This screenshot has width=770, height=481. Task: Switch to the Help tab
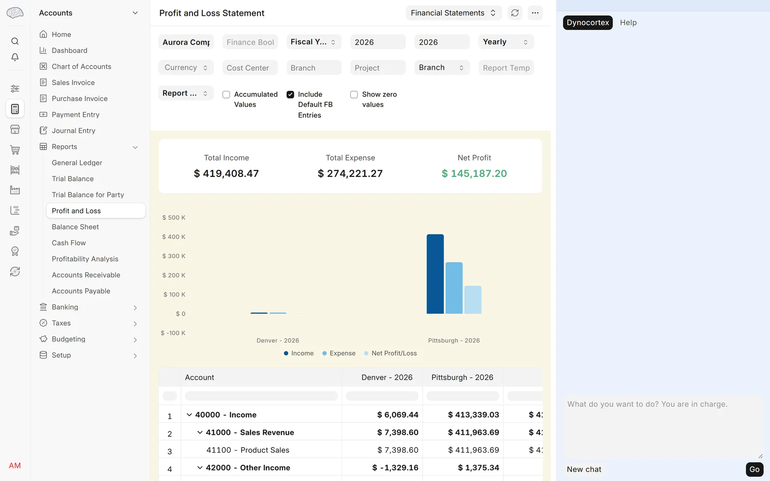click(x=628, y=23)
